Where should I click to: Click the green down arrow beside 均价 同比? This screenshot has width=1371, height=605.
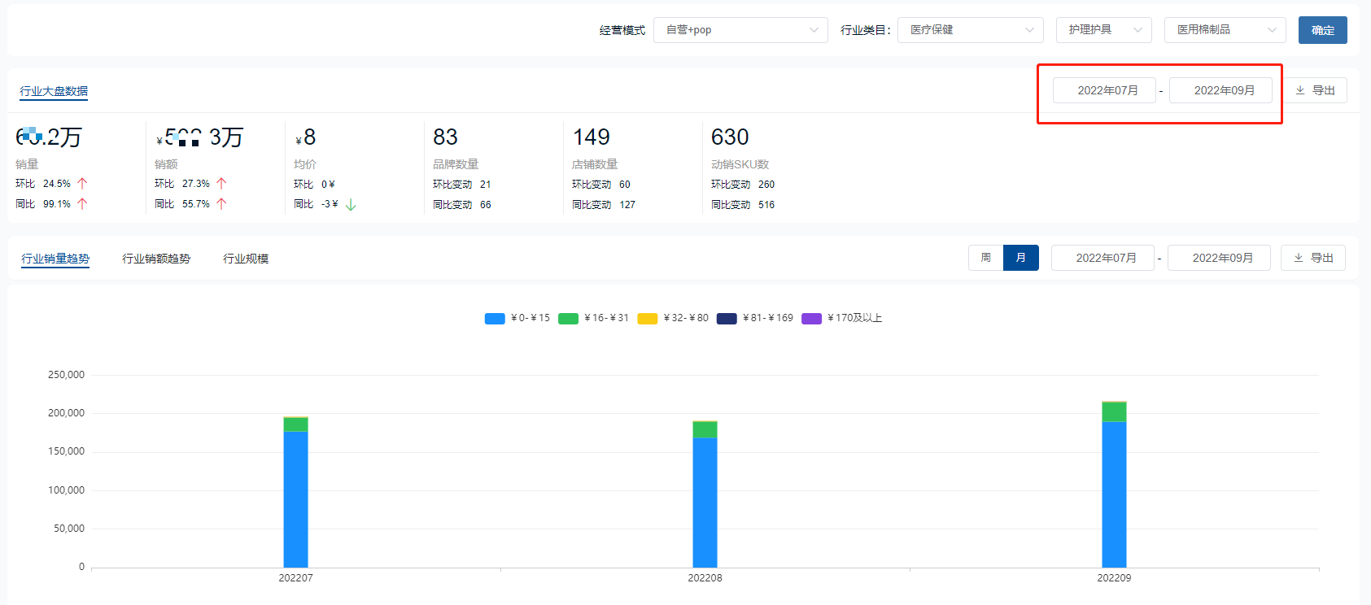[351, 205]
